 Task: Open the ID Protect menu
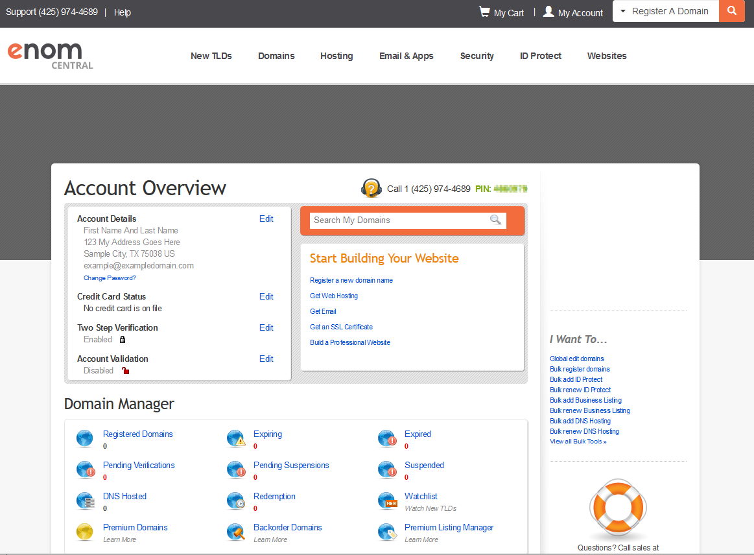pos(541,56)
